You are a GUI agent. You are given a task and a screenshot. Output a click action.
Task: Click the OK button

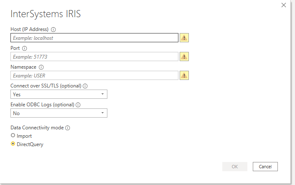coord(234,167)
